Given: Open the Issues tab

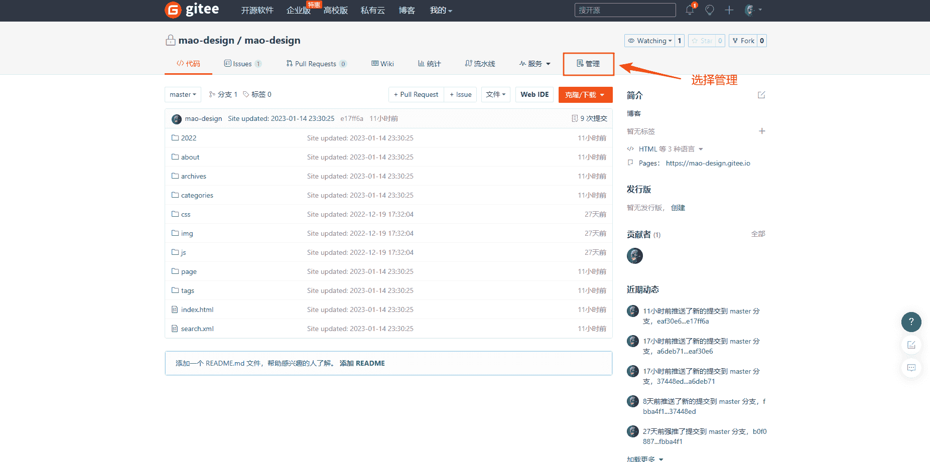Looking at the screenshot, I should click(x=242, y=64).
